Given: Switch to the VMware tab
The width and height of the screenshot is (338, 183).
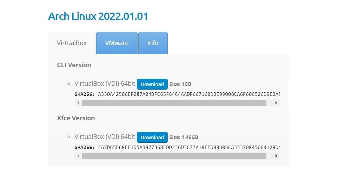Looking at the screenshot, I should [117, 43].
